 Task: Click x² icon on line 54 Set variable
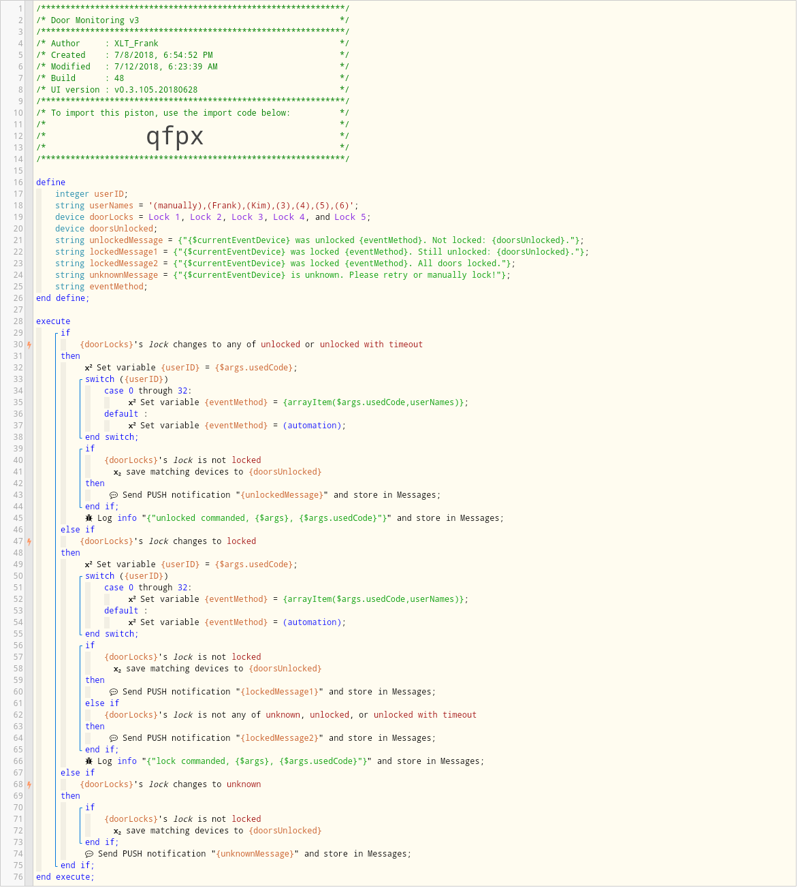point(133,622)
